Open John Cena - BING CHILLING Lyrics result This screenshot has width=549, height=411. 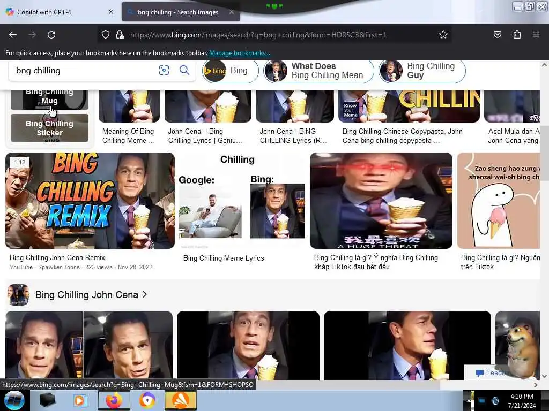coord(293,135)
